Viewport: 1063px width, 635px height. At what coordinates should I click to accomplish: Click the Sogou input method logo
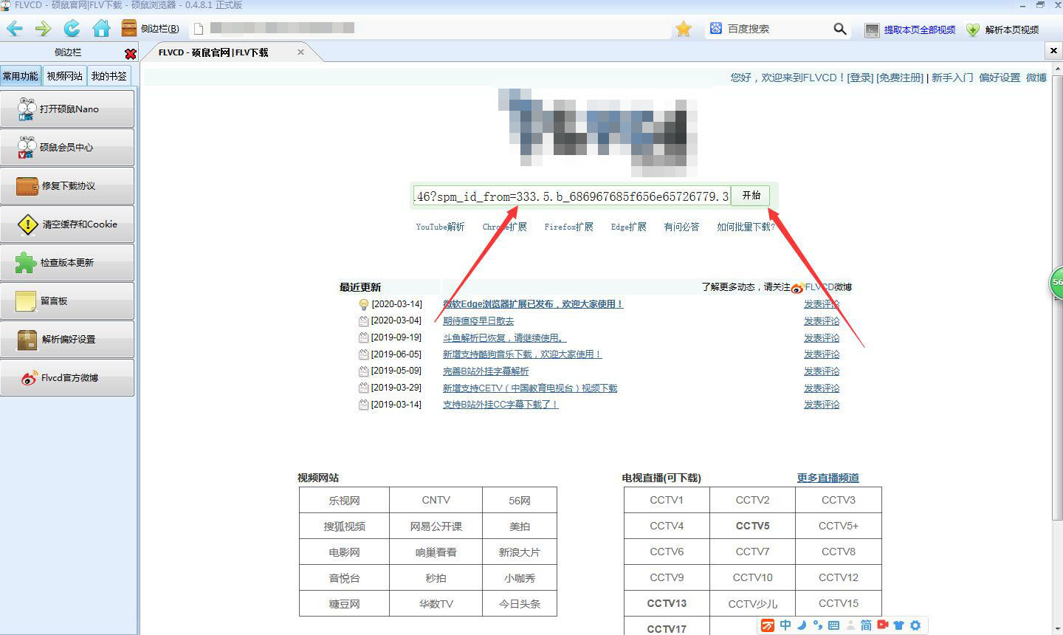coord(768,625)
